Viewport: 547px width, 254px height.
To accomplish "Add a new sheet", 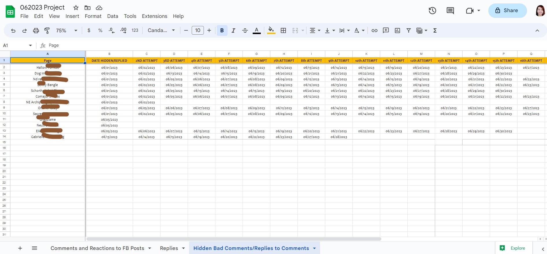I will (x=20, y=248).
